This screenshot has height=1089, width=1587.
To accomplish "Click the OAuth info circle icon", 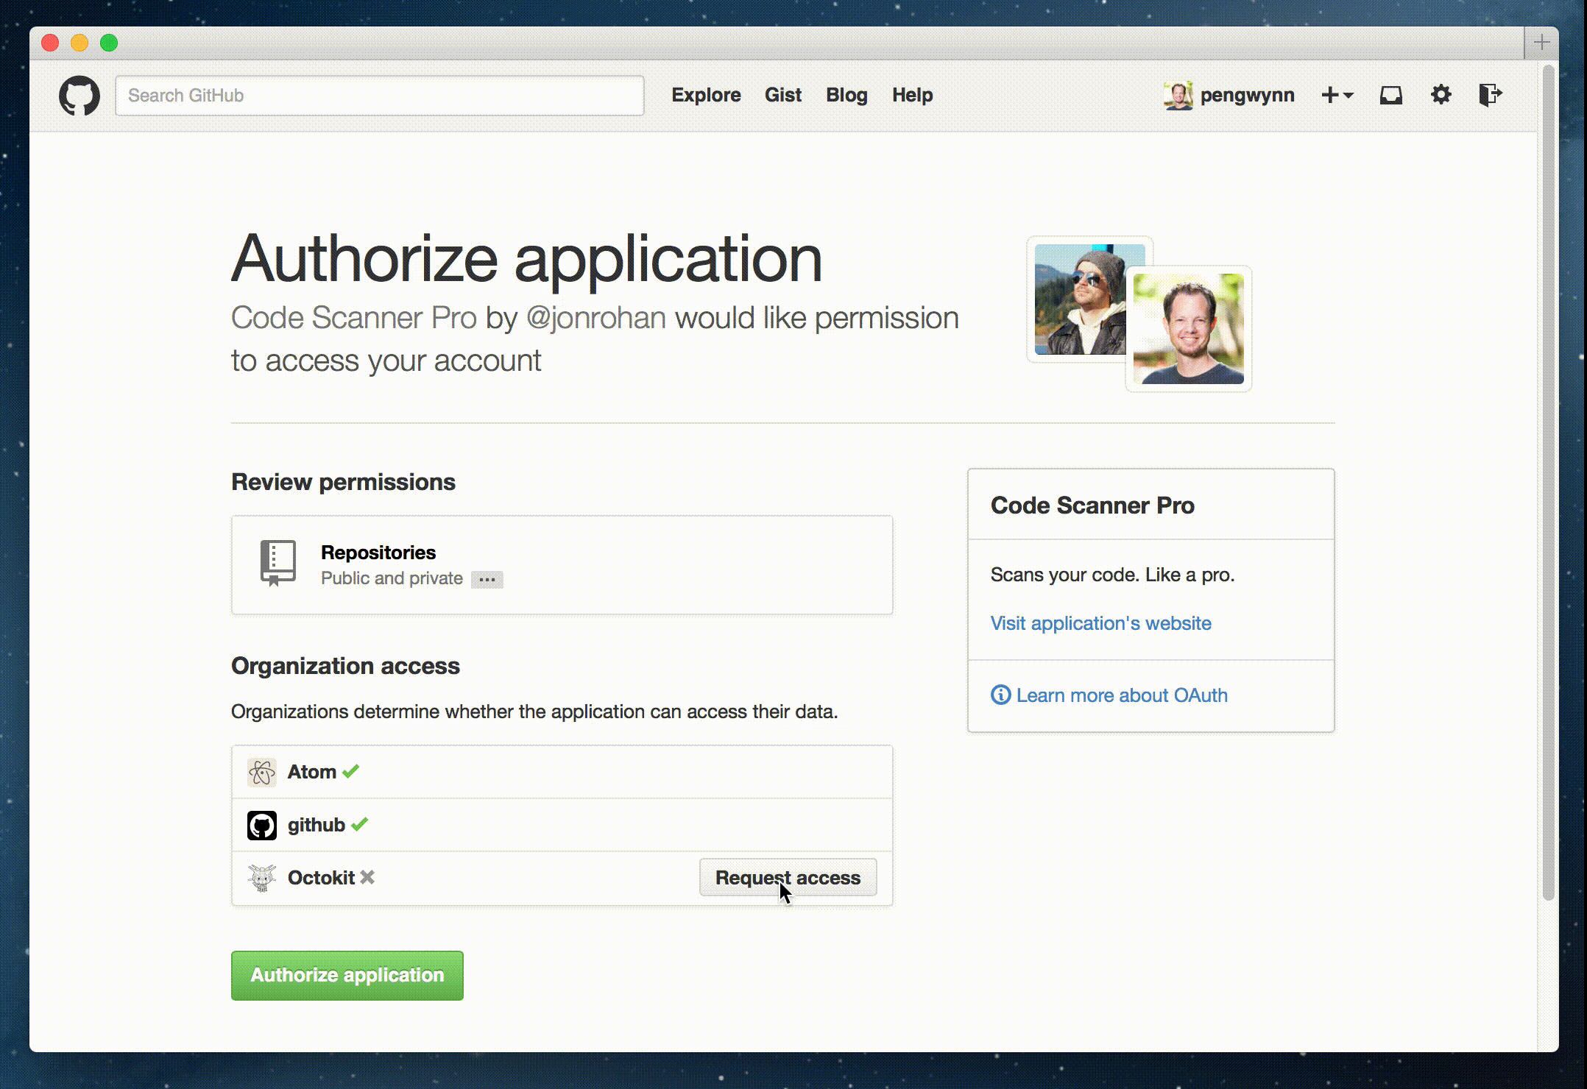I will click(x=1000, y=695).
